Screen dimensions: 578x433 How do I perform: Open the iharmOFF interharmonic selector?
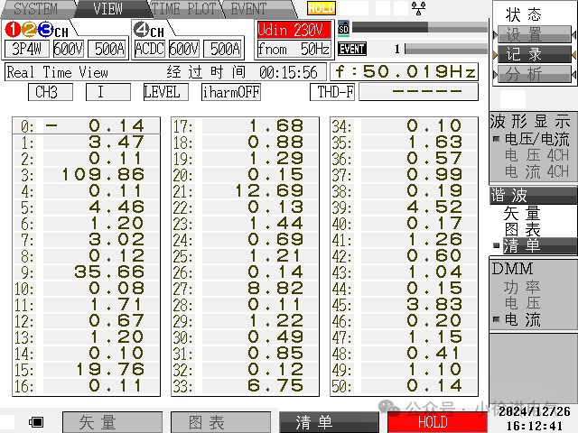(x=230, y=92)
